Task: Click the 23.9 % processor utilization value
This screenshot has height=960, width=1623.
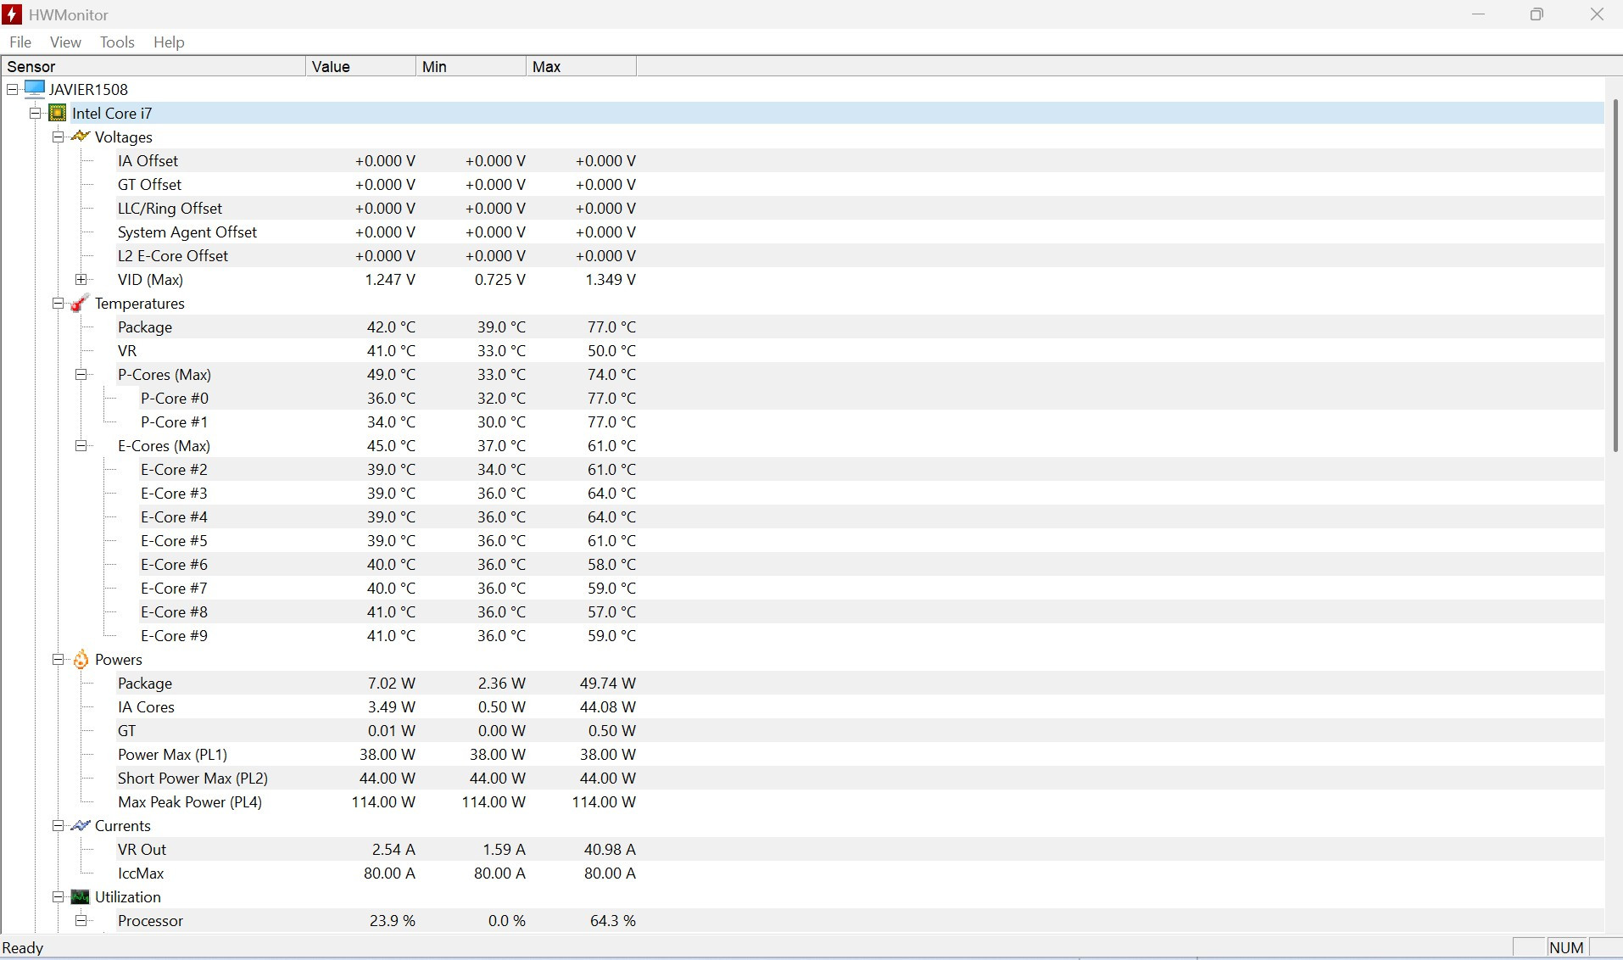Action: pyautogui.click(x=393, y=920)
